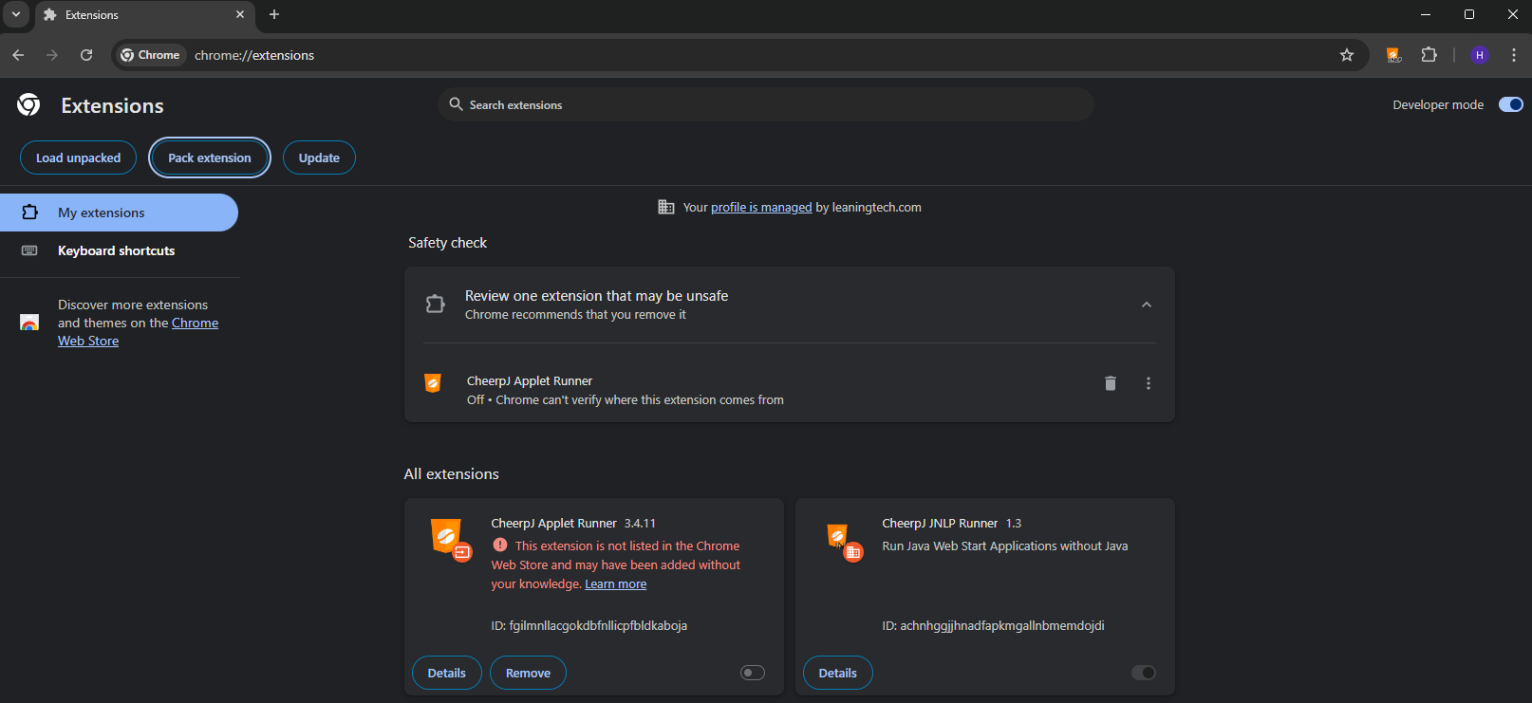Toggle Developer mode switch

click(x=1510, y=104)
